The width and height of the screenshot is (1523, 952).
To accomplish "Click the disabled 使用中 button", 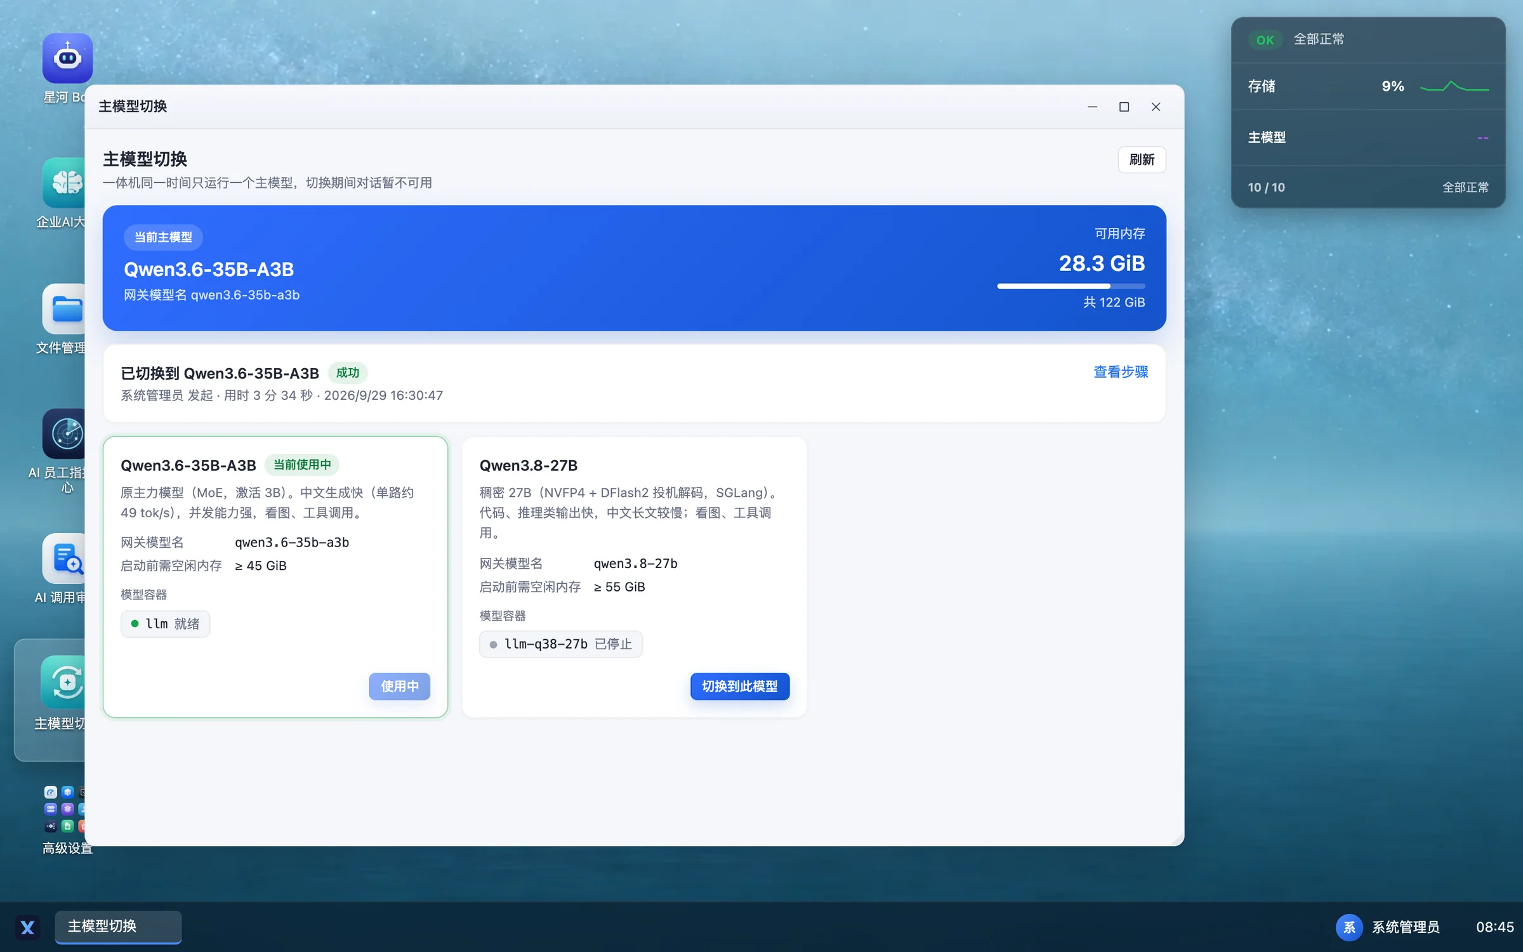I will (x=399, y=686).
